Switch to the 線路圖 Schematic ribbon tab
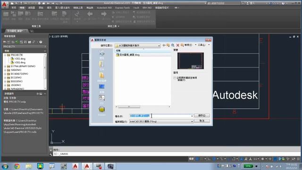302x170 pixels. (x=32, y=8)
